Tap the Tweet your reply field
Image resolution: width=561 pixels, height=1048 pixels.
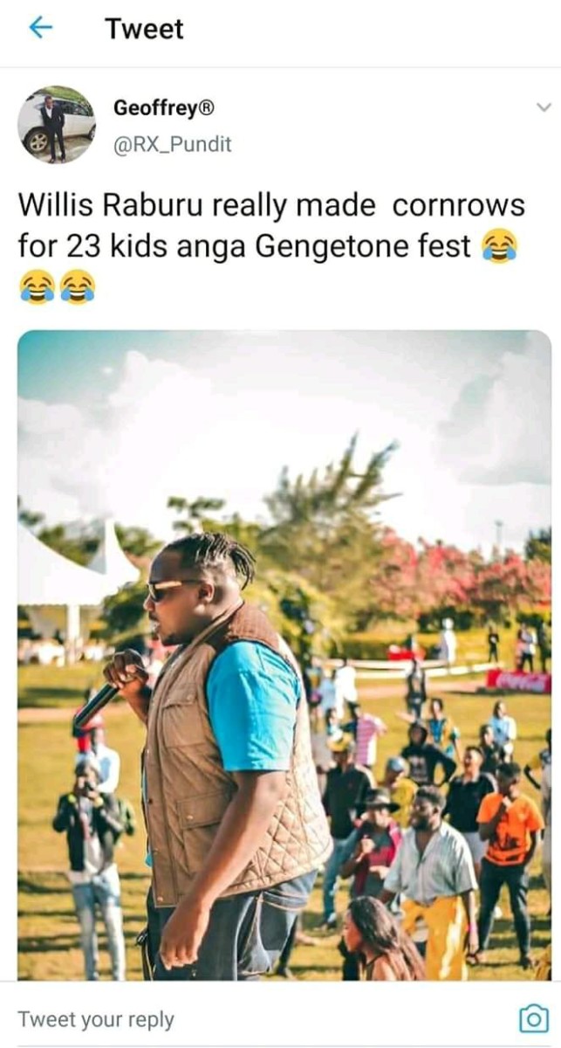pyautogui.click(x=262, y=1018)
